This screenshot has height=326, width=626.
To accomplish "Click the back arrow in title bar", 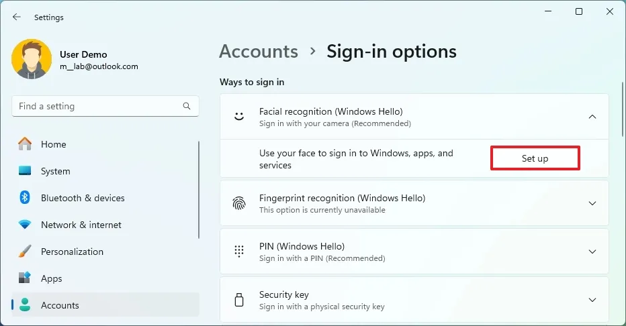I will pyautogui.click(x=17, y=17).
